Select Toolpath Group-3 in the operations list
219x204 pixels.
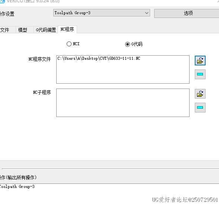click(17, 186)
